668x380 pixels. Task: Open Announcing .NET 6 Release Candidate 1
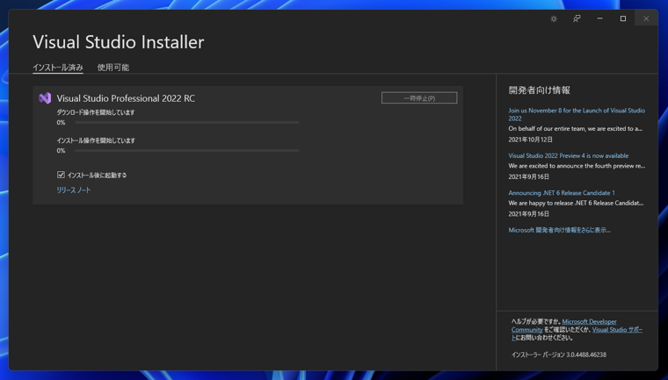pyautogui.click(x=562, y=193)
